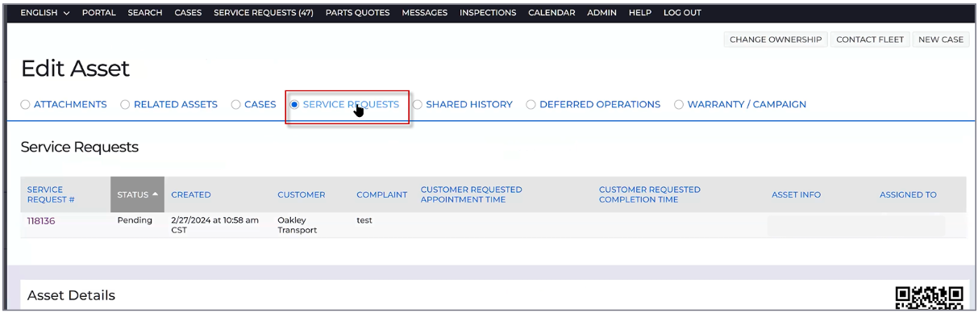Sort by Customer column header
Image resolution: width=978 pixels, height=313 pixels.
tap(302, 195)
